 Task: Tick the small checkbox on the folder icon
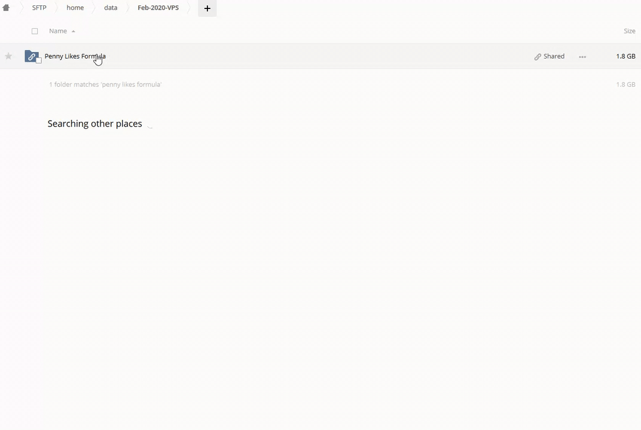point(39,60)
